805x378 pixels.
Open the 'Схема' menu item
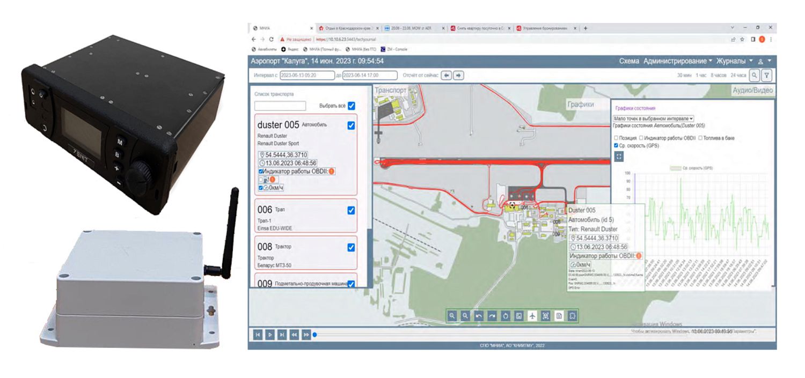coord(629,61)
